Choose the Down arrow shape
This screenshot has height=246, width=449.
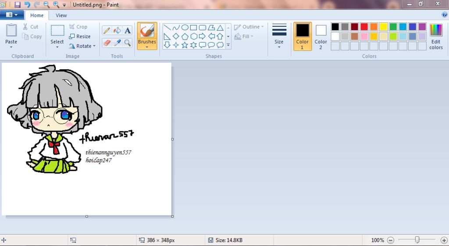pos(167,45)
